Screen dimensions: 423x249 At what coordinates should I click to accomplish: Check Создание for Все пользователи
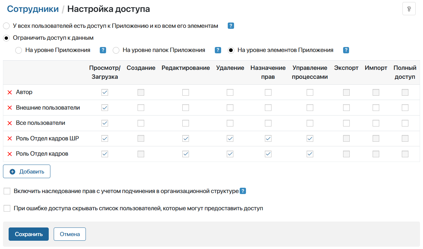point(141,123)
